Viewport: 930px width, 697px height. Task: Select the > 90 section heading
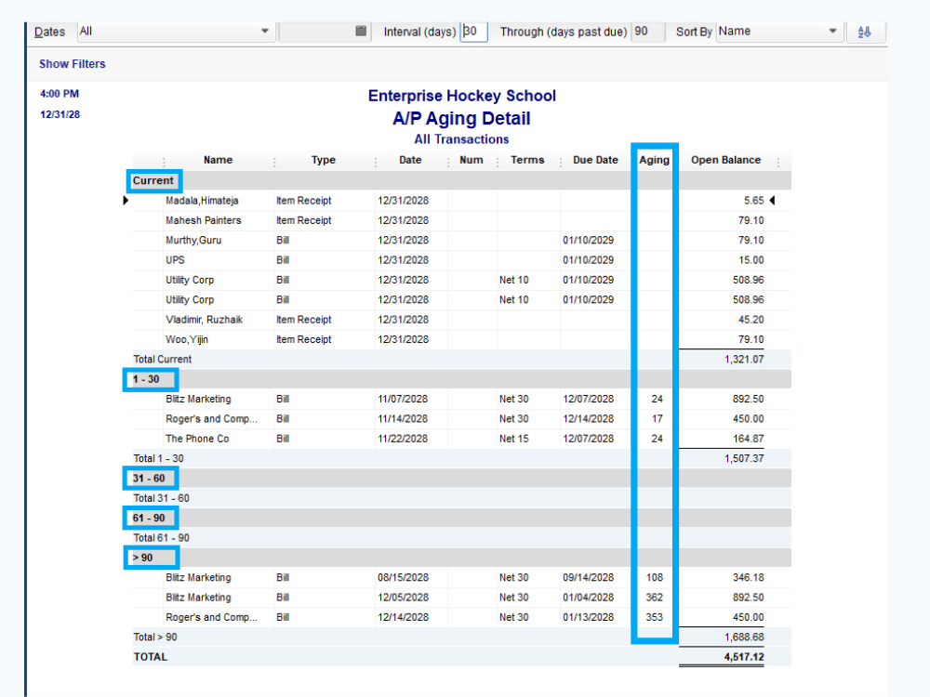(142, 558)
